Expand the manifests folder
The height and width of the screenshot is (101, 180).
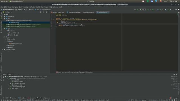(5, 17)
